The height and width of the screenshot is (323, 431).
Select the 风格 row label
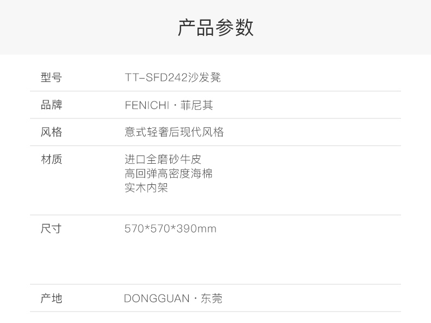tap(51, 132)
